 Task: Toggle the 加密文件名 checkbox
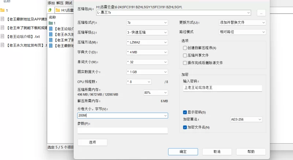[185, 127]
